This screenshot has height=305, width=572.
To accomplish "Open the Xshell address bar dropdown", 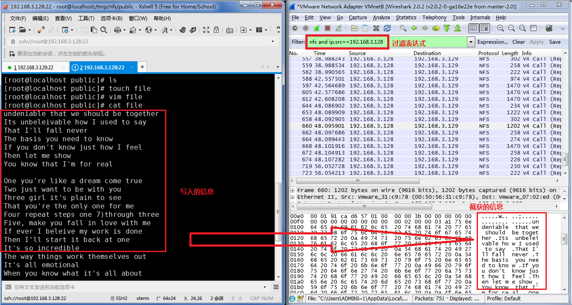I will 273,42.
